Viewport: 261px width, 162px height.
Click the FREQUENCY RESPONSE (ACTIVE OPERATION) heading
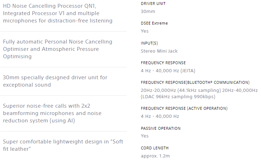(184, 108)
